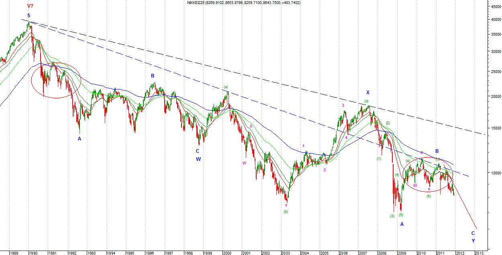Click the 2003 year label on time axis
502x255 pixels.
point(285,253)
